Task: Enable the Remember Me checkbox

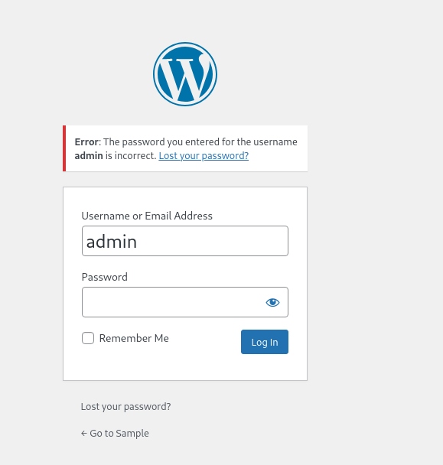Action: pyautogui.click(x=88, y=338)
